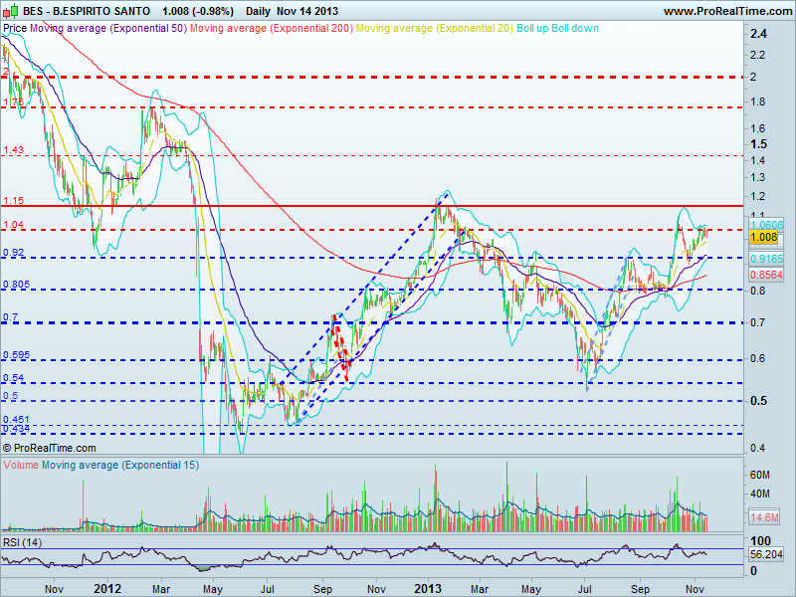796x597 pixels.
Task: Select the "BES - B.ESPIRITO SANTO" chart title
Action: [x=87, y=11]
